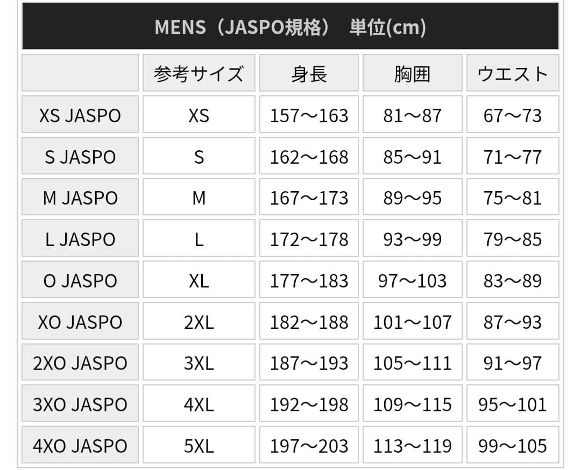Select the 99～105 waist cell
Viewport: 581px width, 470px height.
pyautogui.click(x=513, y=445)
